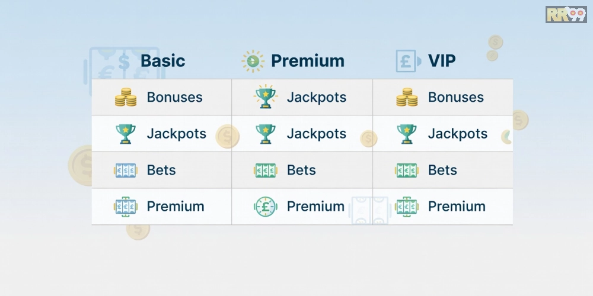Select the VIP plan header

coord(442,61)
